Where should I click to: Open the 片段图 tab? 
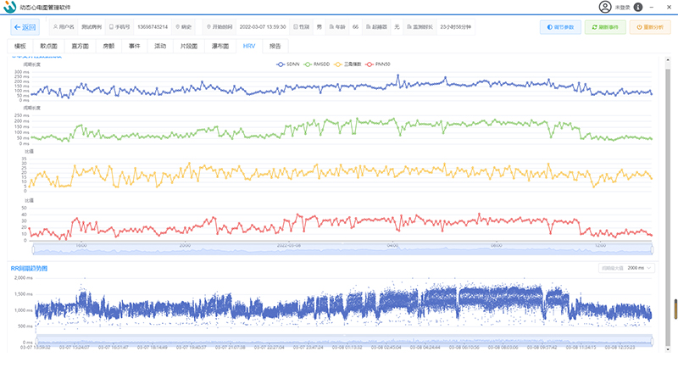(189, 46)
